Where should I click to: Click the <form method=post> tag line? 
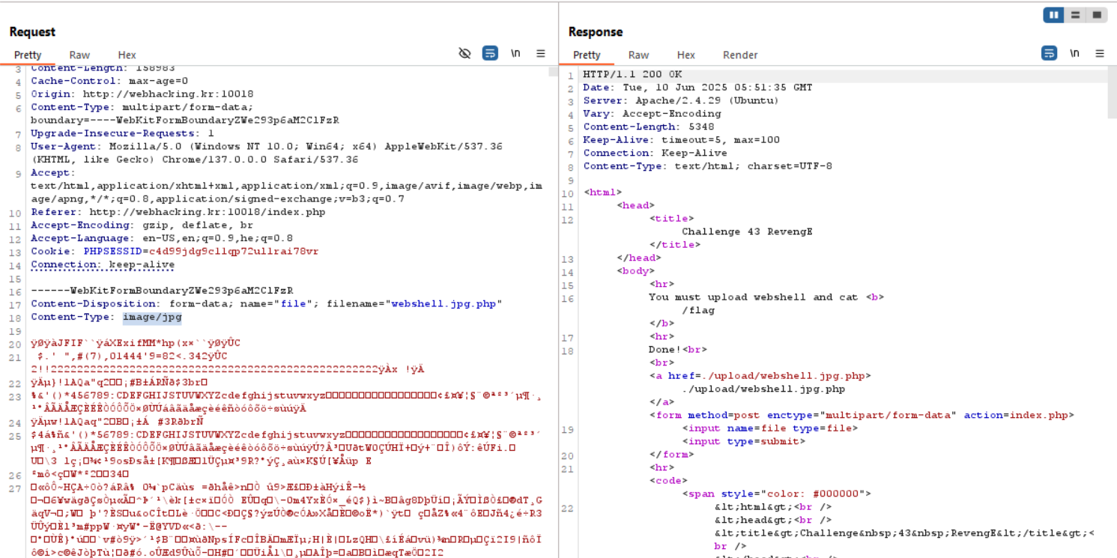(x=862, y=415)
